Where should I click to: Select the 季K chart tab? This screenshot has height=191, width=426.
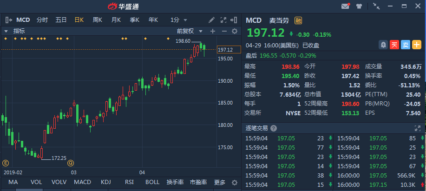pyautogui.click(x=134, y=20)
